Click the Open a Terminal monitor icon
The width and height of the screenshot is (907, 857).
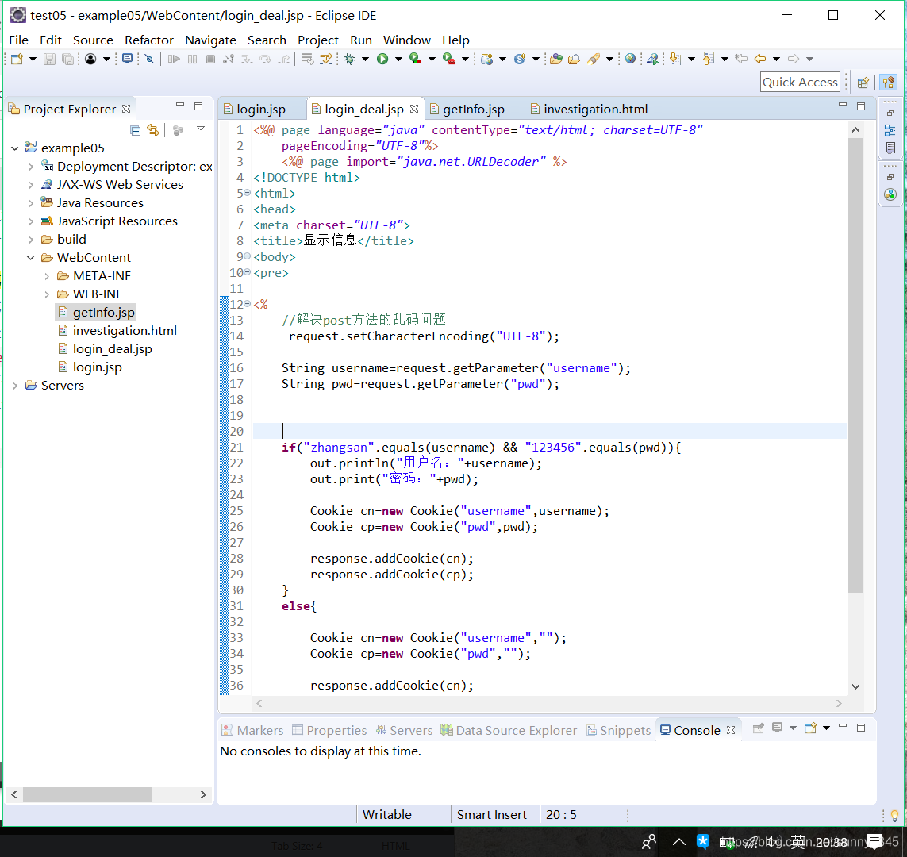point(127,59)
